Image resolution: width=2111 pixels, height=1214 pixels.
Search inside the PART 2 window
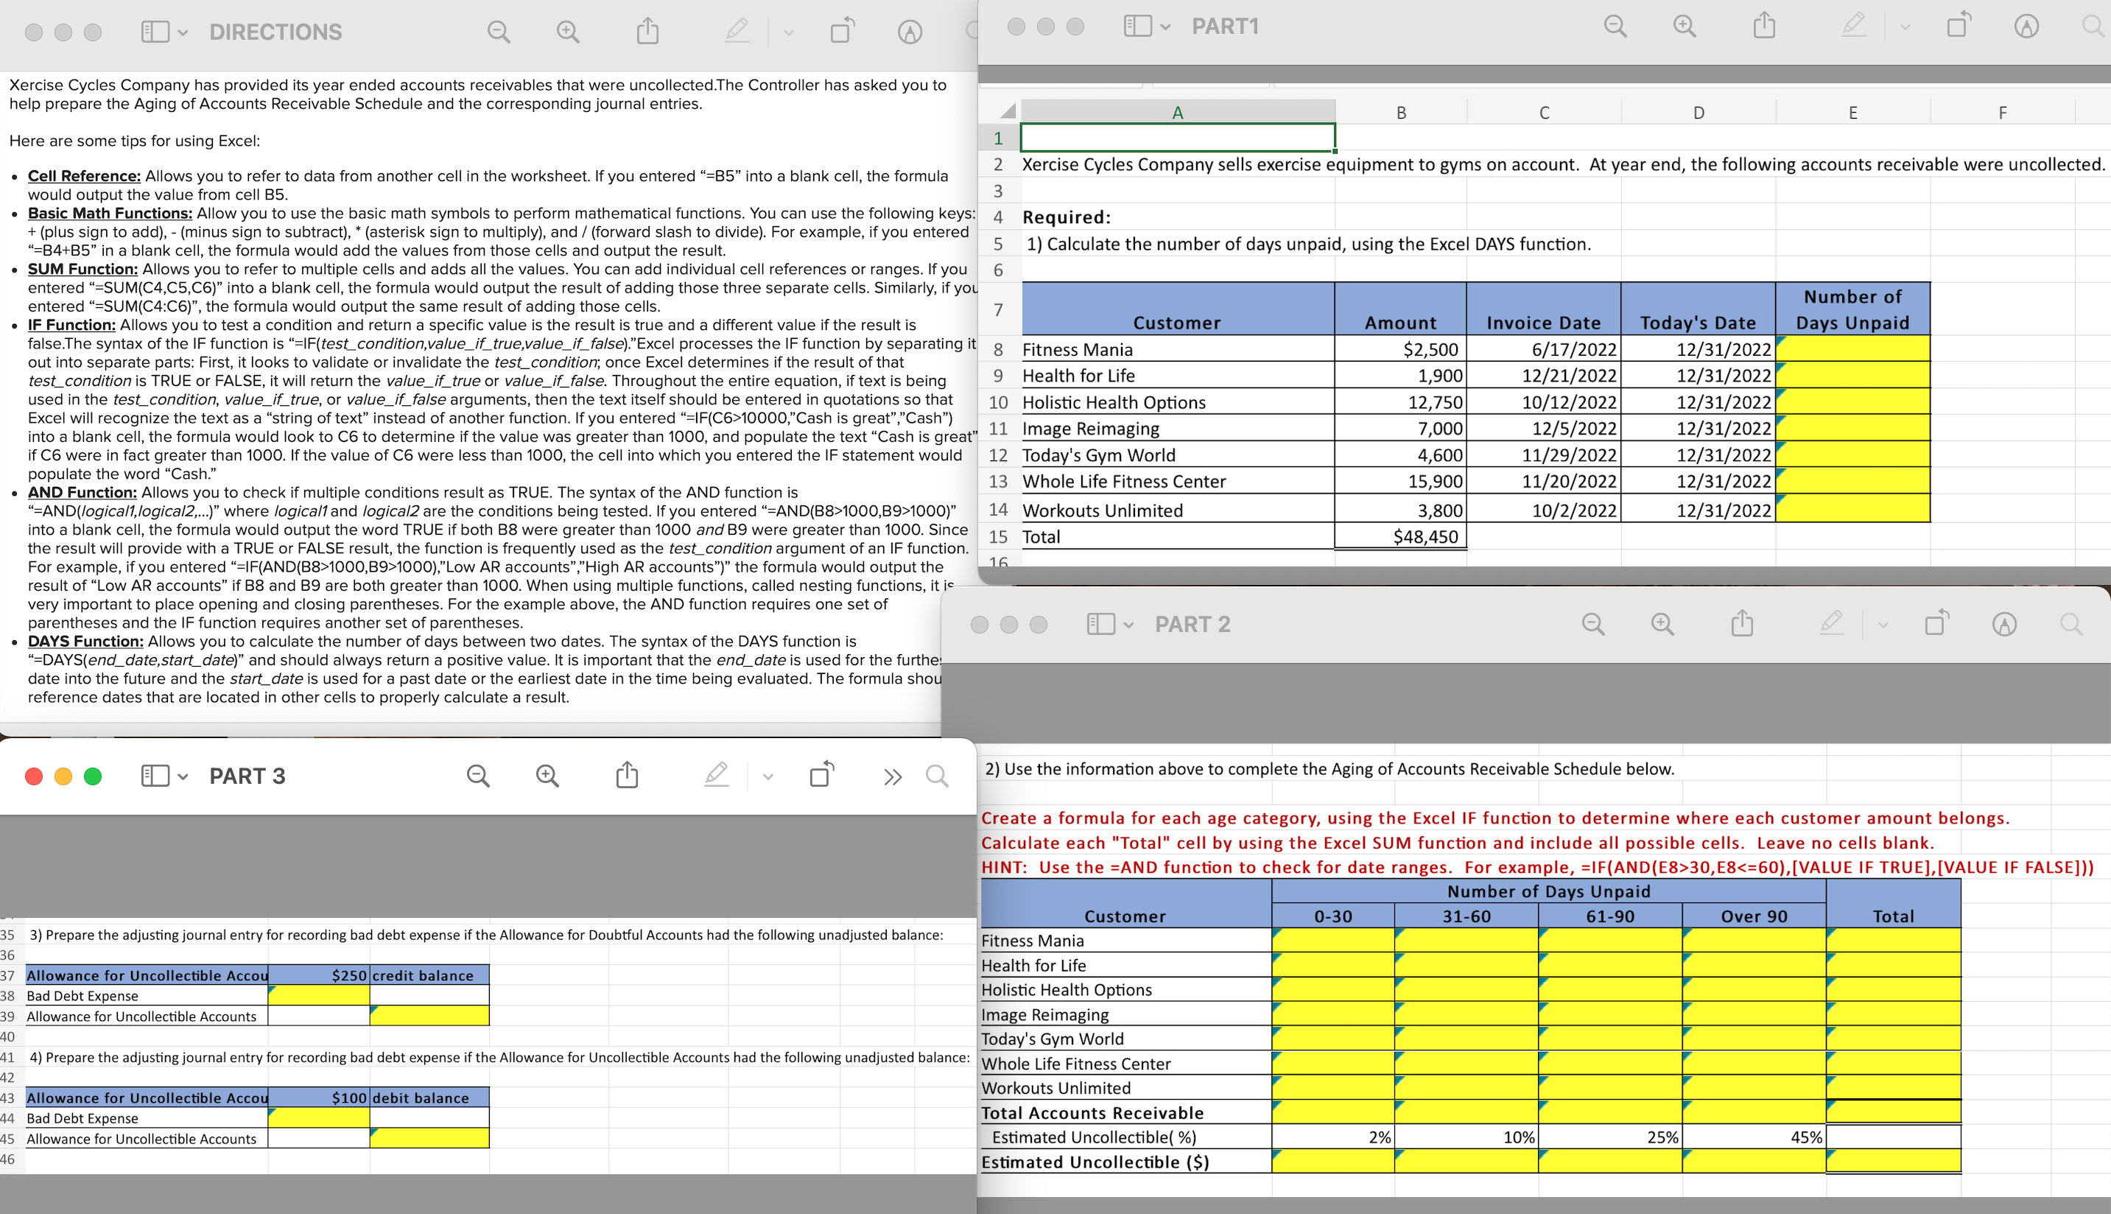pyautogui.click(x=2071, y=624)
